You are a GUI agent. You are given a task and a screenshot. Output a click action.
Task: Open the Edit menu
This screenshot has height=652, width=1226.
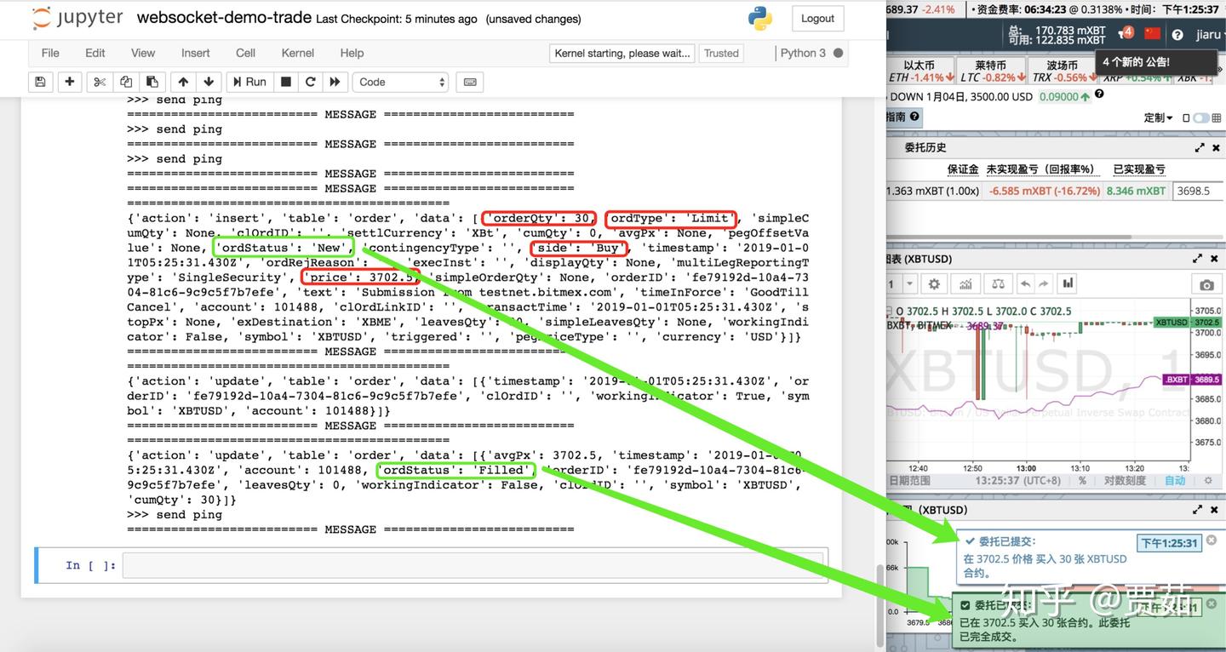click(x=95, y=53)
